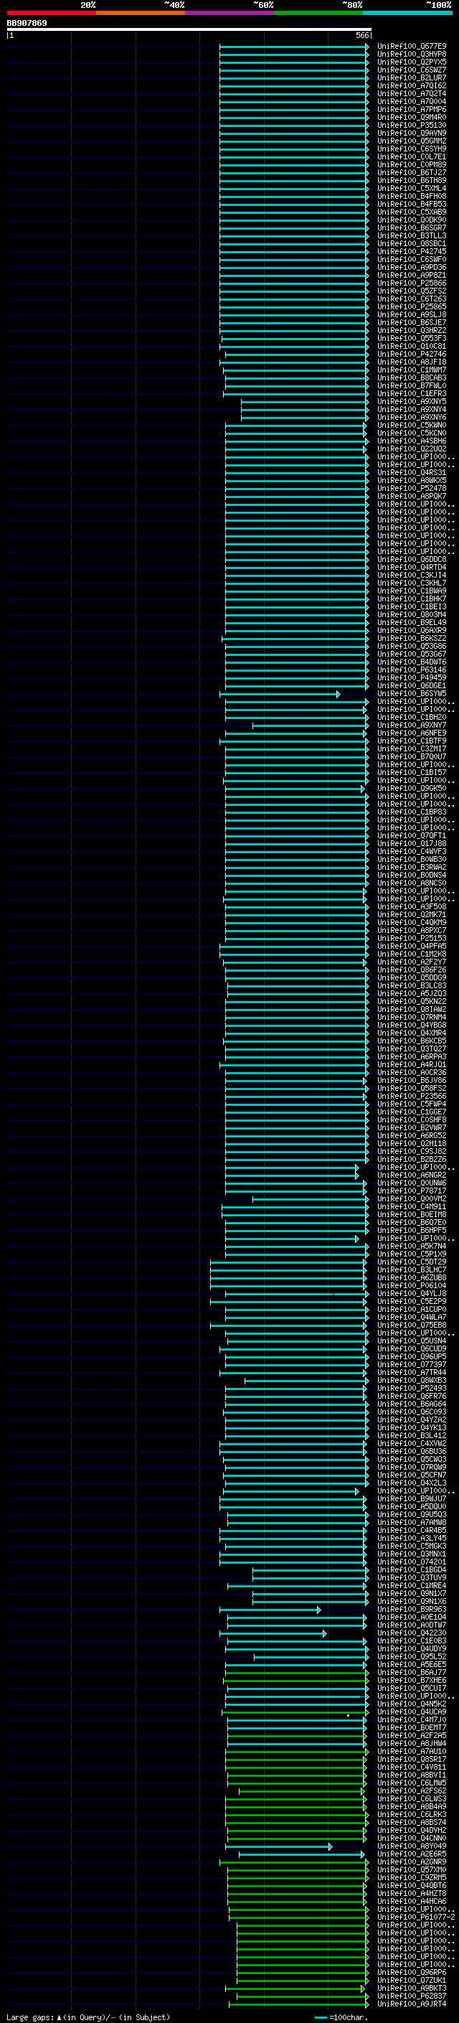The width and height of the screenshot is (459, 2023).
Task: Click the UniRef100_B0WB30 label
Action: [412, 859]
